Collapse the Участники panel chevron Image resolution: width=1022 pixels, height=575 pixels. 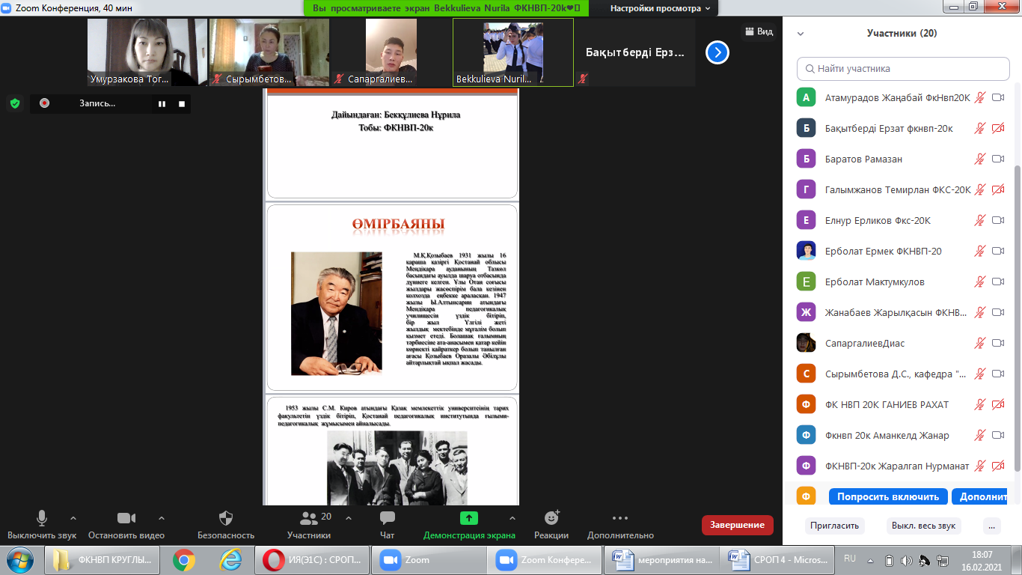point(801,34)
